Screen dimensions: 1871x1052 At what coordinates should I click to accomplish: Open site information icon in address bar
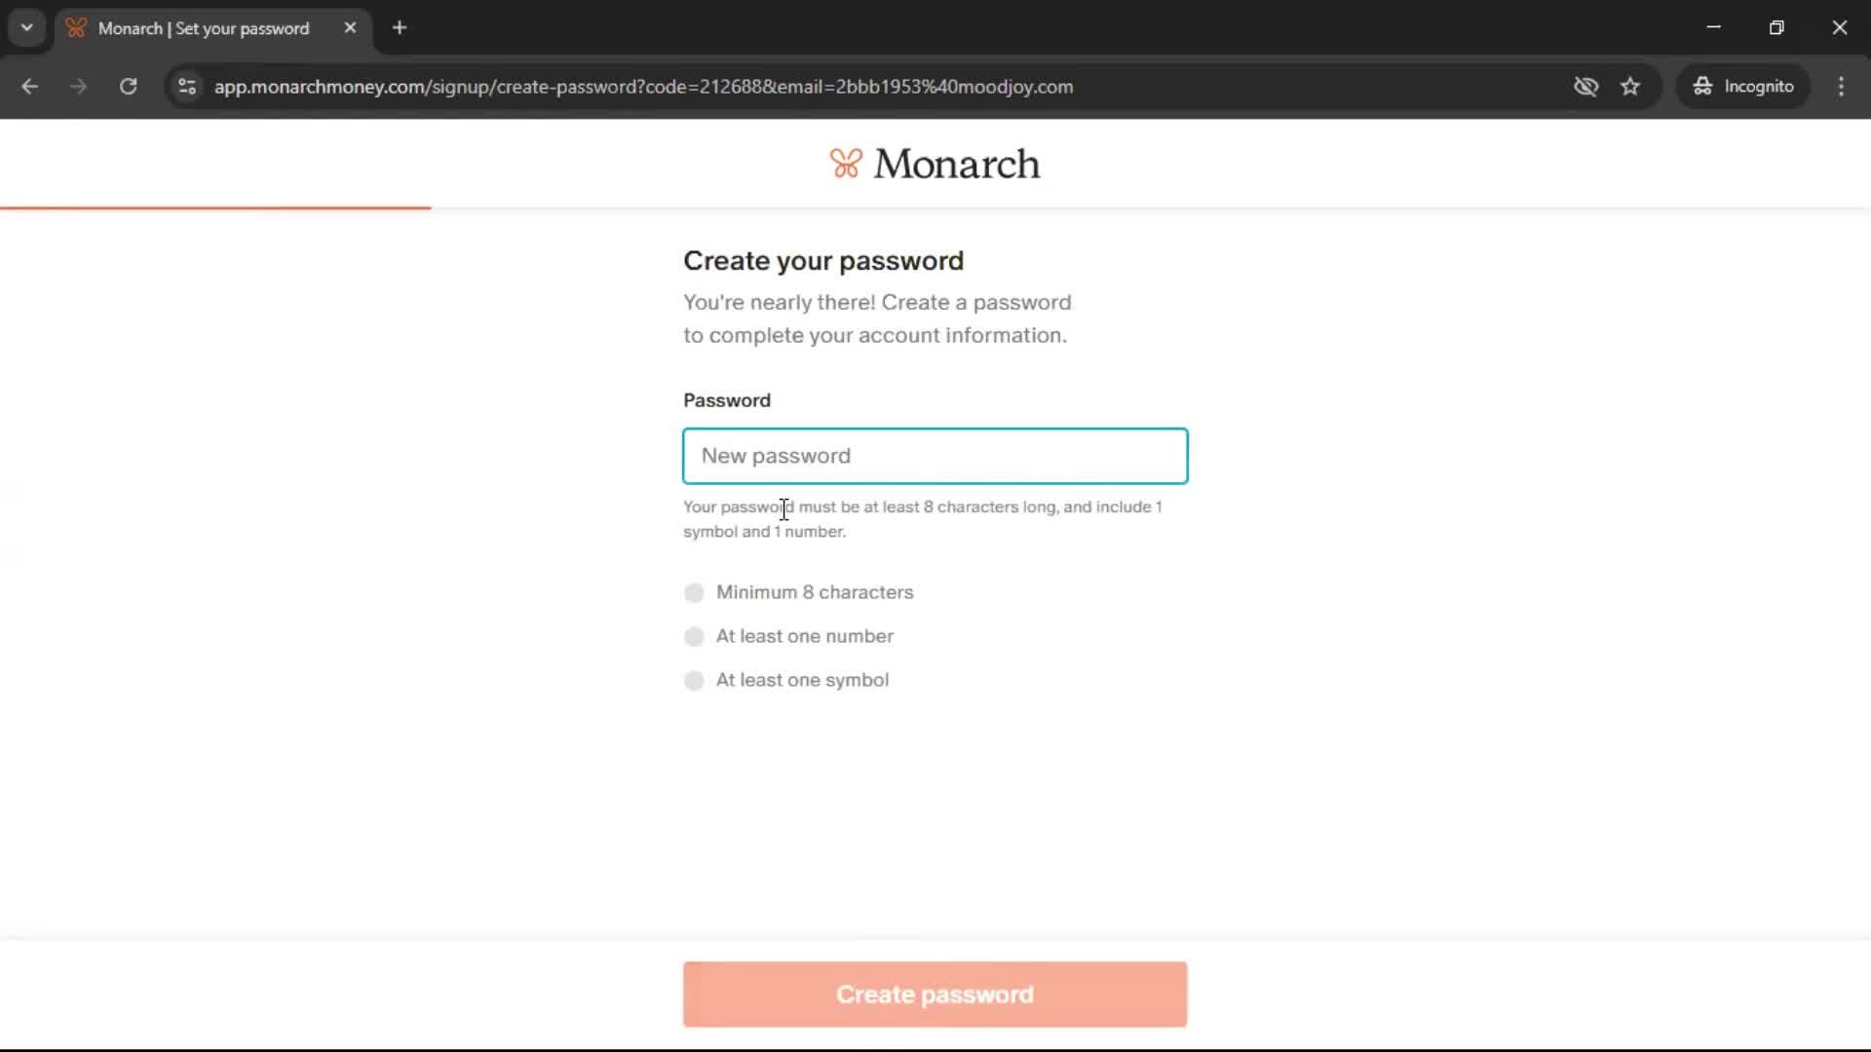[187, 87]
